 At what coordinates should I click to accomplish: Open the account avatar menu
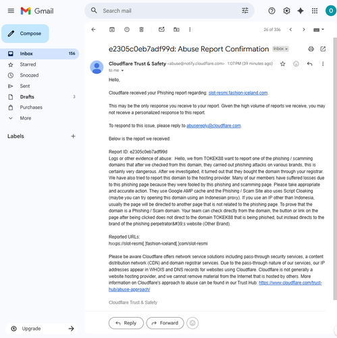point(331,11)
